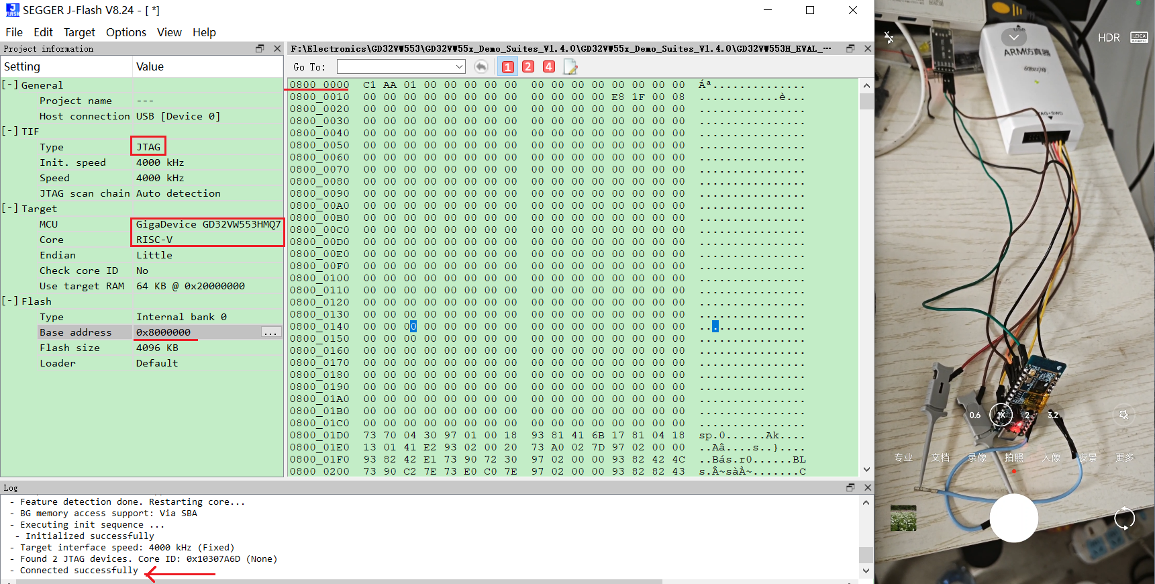Switch memory view to 4-byte width

click(x=549, y=66)
